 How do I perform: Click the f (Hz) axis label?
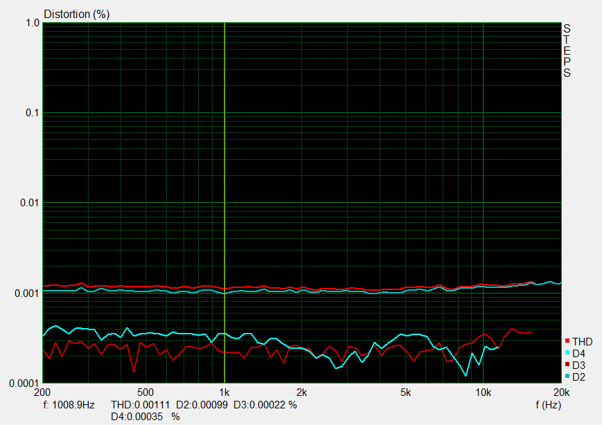548,405
